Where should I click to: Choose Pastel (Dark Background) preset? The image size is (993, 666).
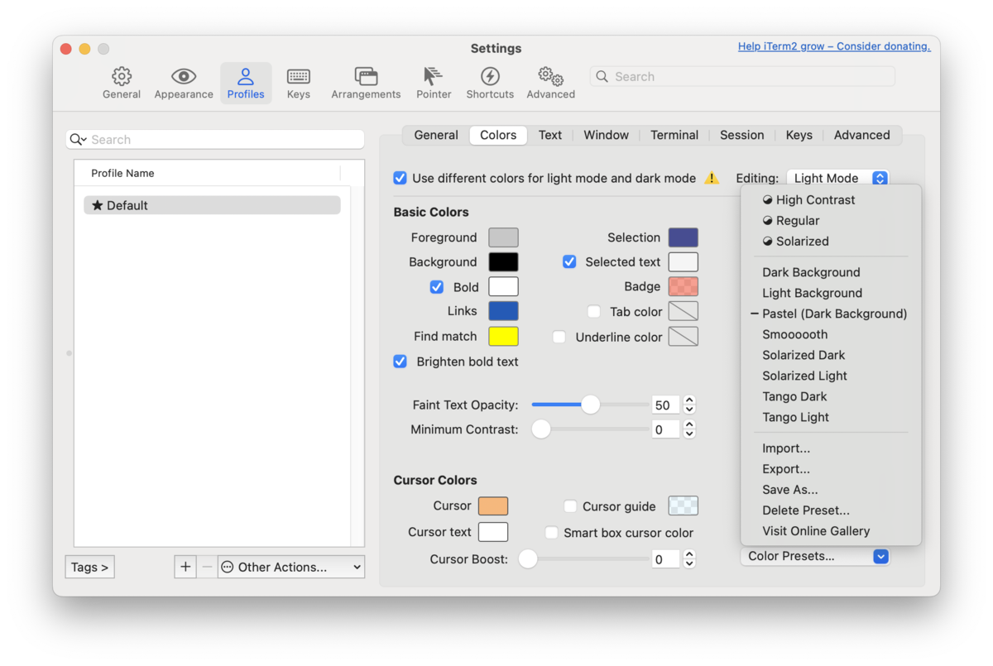[831, 314]
